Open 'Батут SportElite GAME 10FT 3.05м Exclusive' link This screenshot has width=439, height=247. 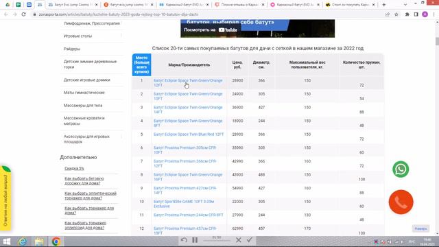pyautogui.click(x=184, y=204)
